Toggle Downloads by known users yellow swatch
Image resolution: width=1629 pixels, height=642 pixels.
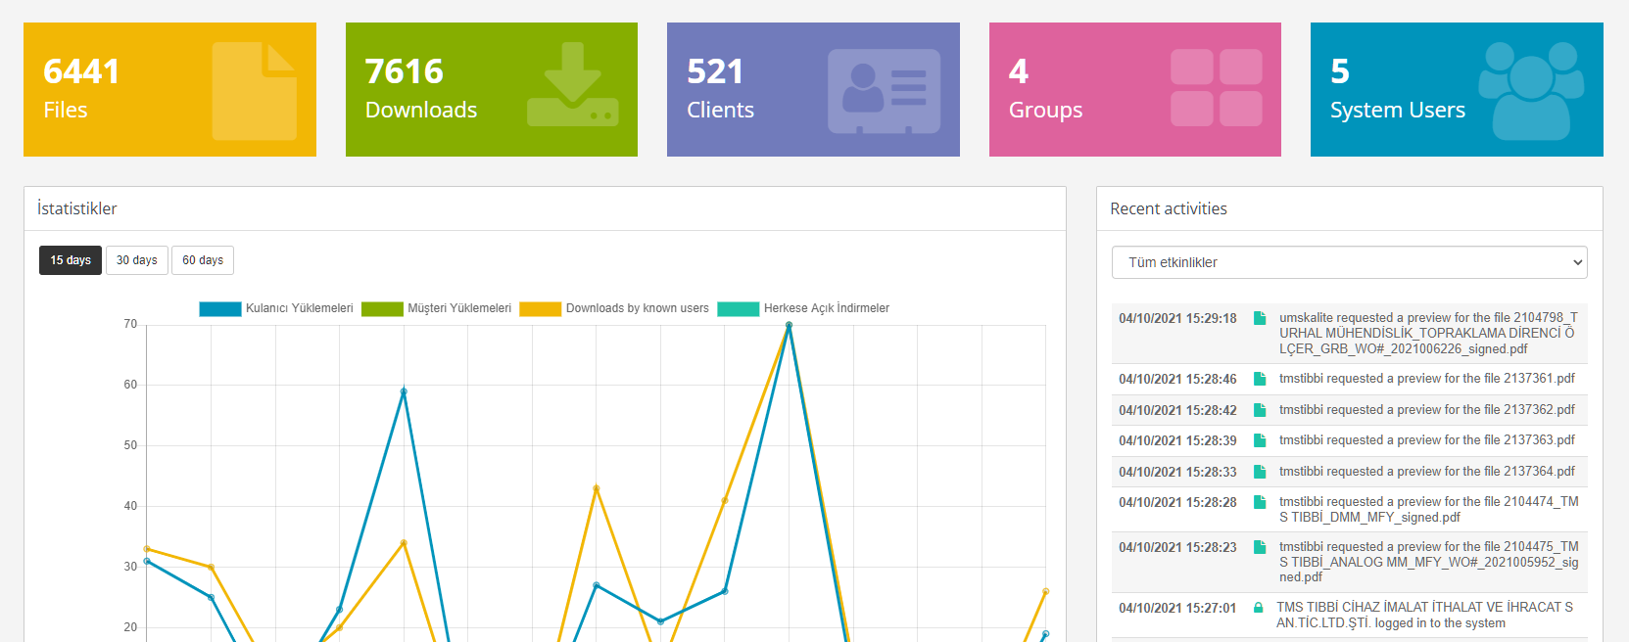(541, 308)
